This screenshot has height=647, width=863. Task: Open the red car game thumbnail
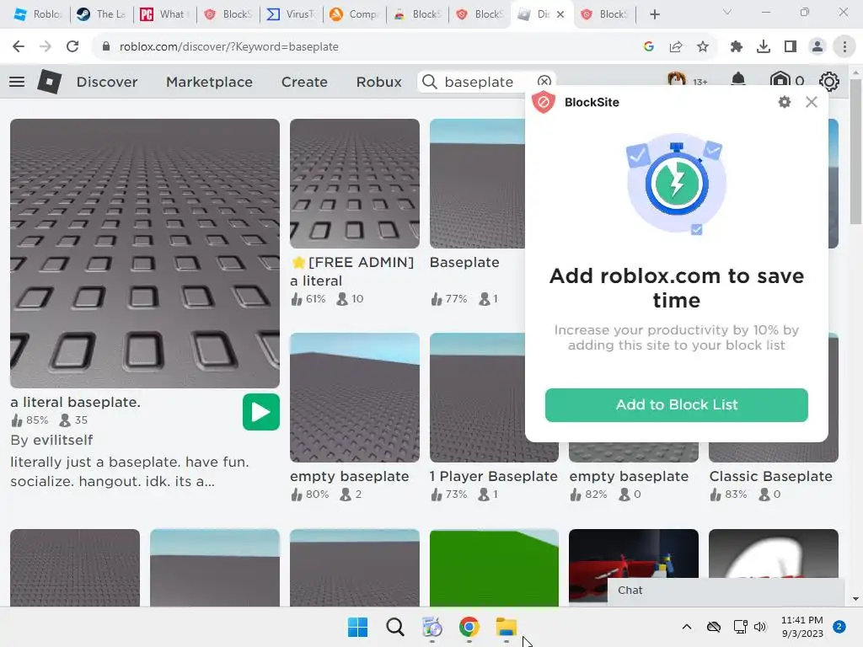(633, 559)
